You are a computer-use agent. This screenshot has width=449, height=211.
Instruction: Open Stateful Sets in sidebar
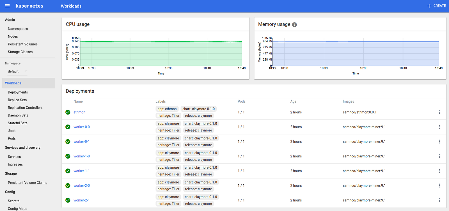tap(18, 123)
